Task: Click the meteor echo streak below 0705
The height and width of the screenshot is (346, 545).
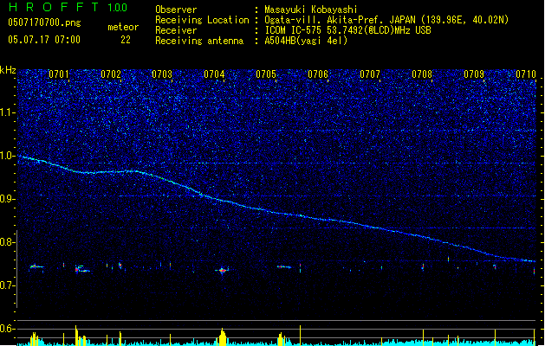Action: click(x=284, y=267)
